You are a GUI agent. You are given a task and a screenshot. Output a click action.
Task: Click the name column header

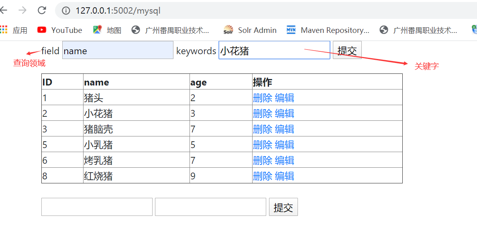pos(97,82)
